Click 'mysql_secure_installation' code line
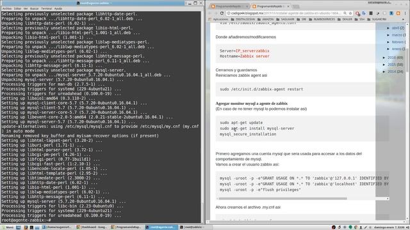The height and width of the screenshot is (230, 410). 248,134
